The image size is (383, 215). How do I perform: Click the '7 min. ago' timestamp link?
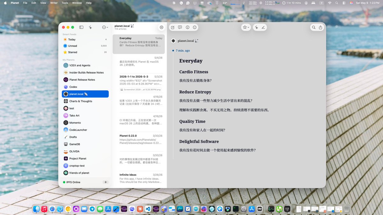coord(183,51)
